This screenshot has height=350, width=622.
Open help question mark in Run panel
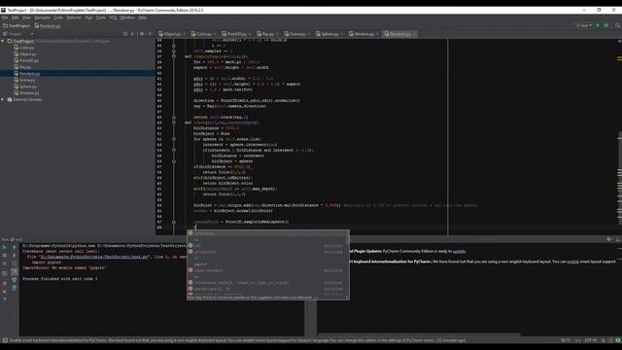coord(5,300)
